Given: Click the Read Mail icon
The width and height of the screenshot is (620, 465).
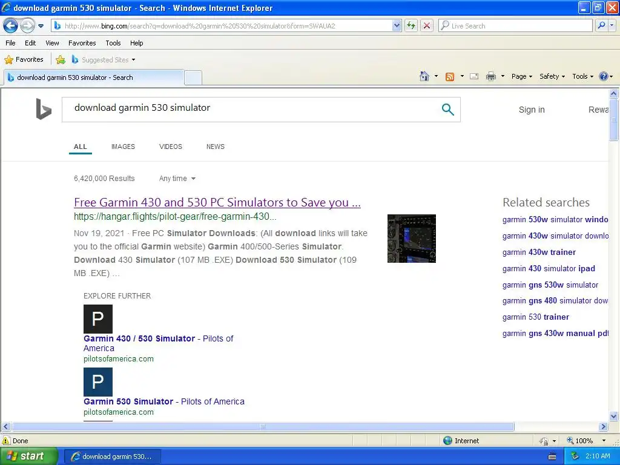Looking at the screenshot, I should [x=474, y=76].
